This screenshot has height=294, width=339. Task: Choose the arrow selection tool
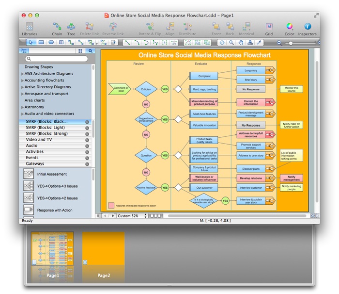coord(31,43)
